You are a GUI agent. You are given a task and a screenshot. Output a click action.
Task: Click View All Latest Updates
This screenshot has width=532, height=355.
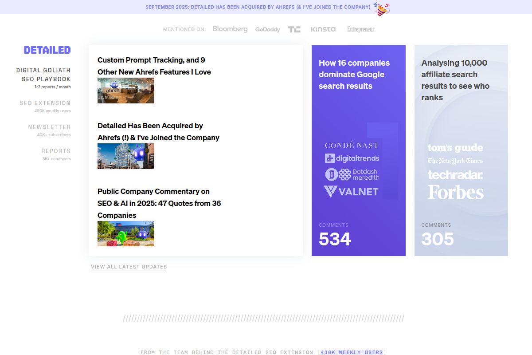pyautogui.click(x=129, y=267)
